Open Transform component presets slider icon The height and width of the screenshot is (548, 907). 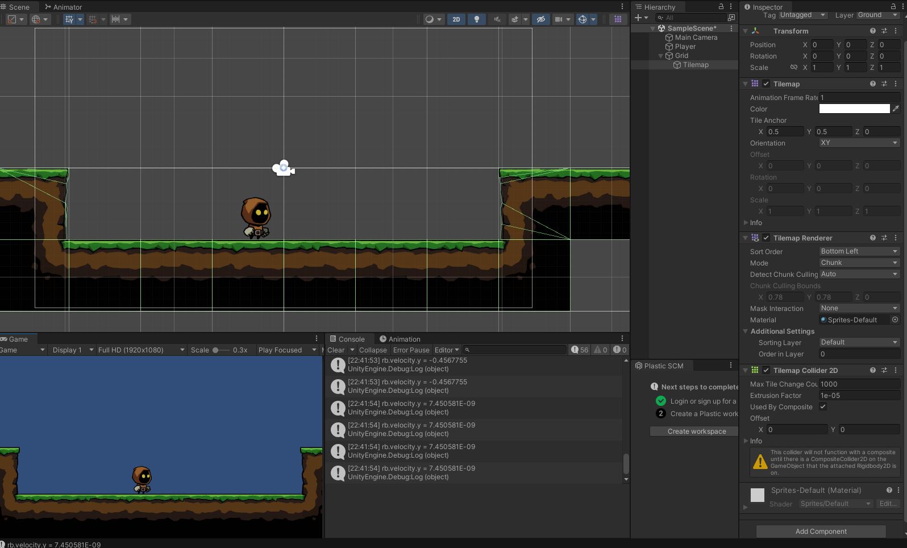884,31
